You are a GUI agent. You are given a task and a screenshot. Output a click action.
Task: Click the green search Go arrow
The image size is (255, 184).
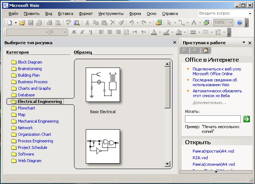point(247,119)
